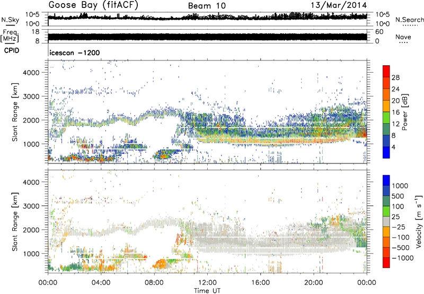The height and width of the screenshot is (294, 424).
Task: Click the '04:00' time axis label
Action: 101,283
